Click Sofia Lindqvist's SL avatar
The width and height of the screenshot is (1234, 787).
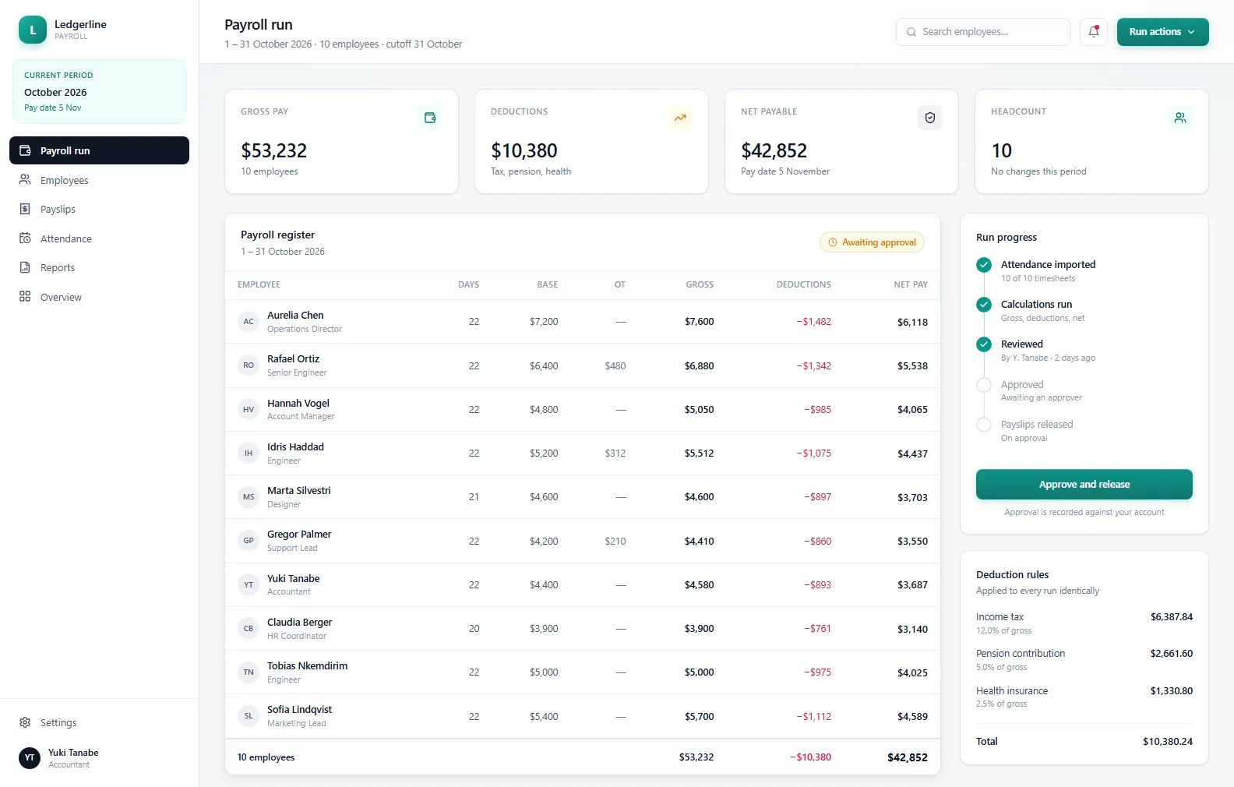click(x=249, y=715)
